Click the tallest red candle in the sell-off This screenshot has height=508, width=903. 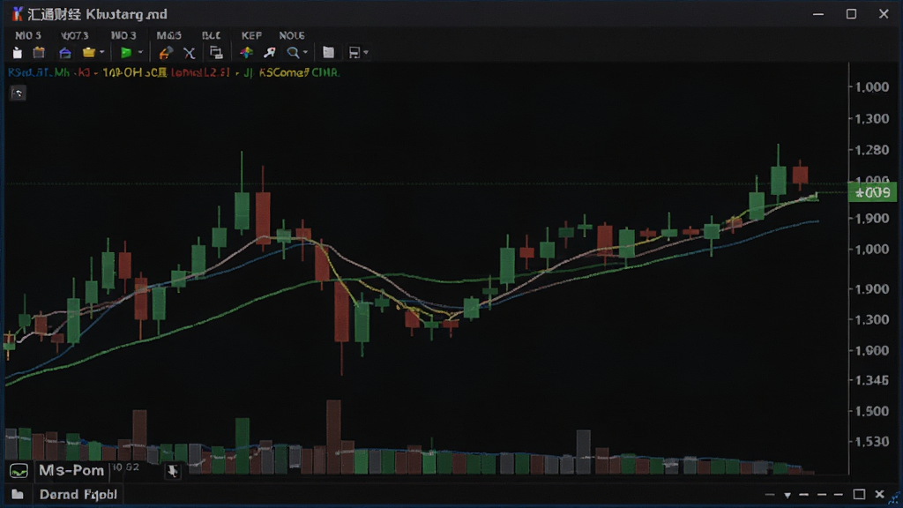tap(341, 311)
